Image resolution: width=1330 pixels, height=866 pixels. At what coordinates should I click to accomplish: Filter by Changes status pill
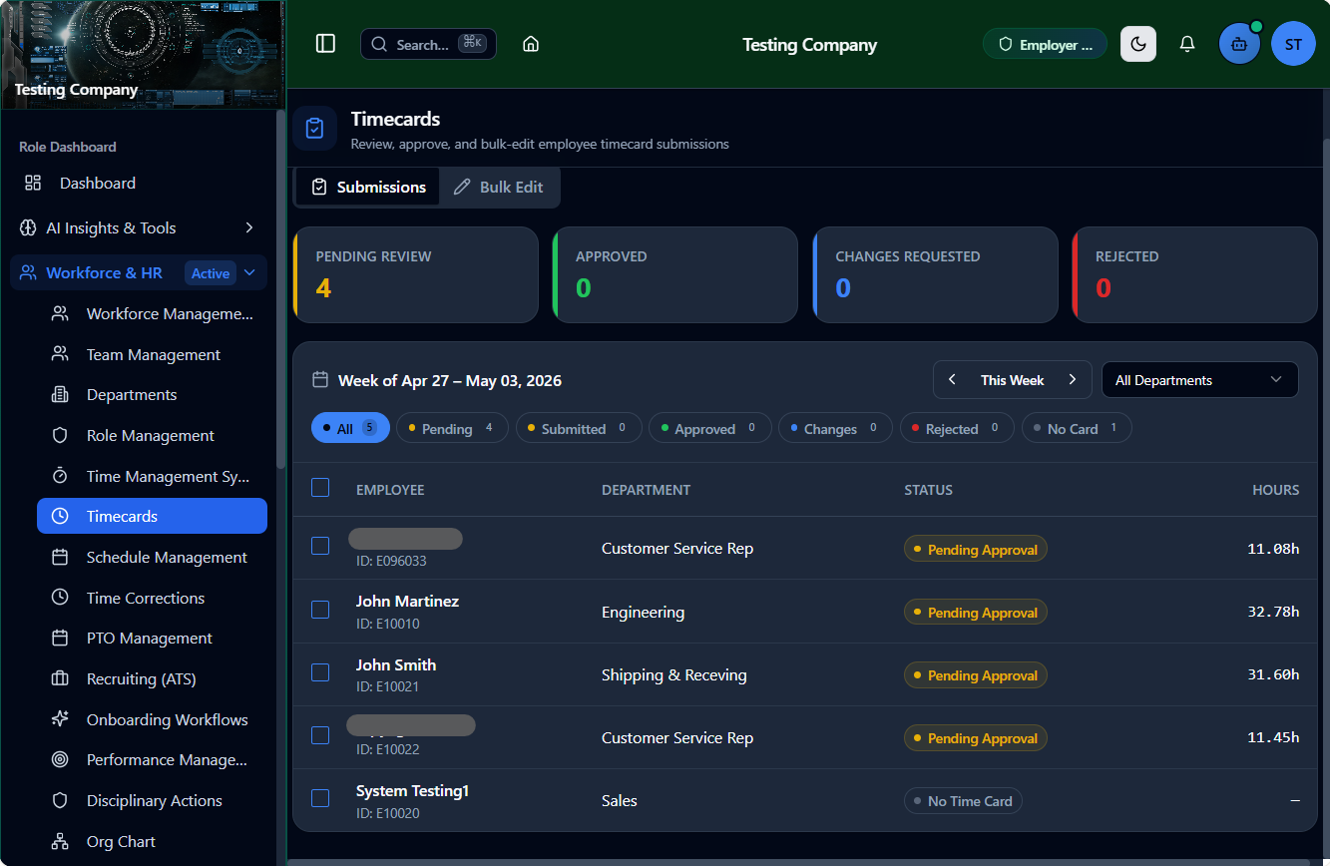click(835, 428)
